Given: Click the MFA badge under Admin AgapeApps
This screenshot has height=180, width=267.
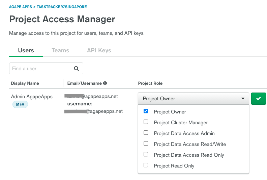Looking at the screenshot, I should 20,105.
